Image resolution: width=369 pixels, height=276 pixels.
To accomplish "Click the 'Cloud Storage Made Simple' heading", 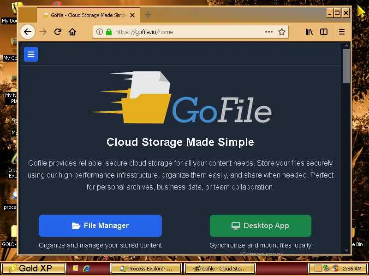I will pyautogui.click(x=180, y=142).
